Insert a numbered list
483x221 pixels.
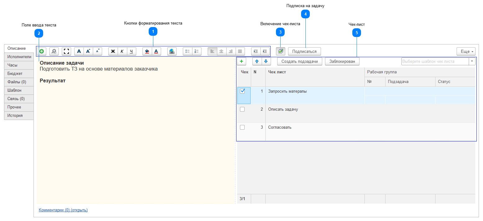(x=197, y=51)
